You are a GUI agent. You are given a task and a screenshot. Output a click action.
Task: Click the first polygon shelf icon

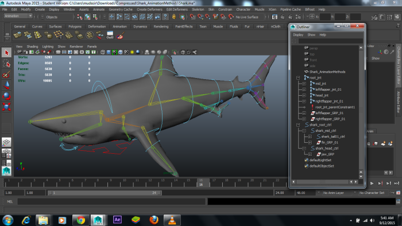pyautogui.click(x=17, y=35)
